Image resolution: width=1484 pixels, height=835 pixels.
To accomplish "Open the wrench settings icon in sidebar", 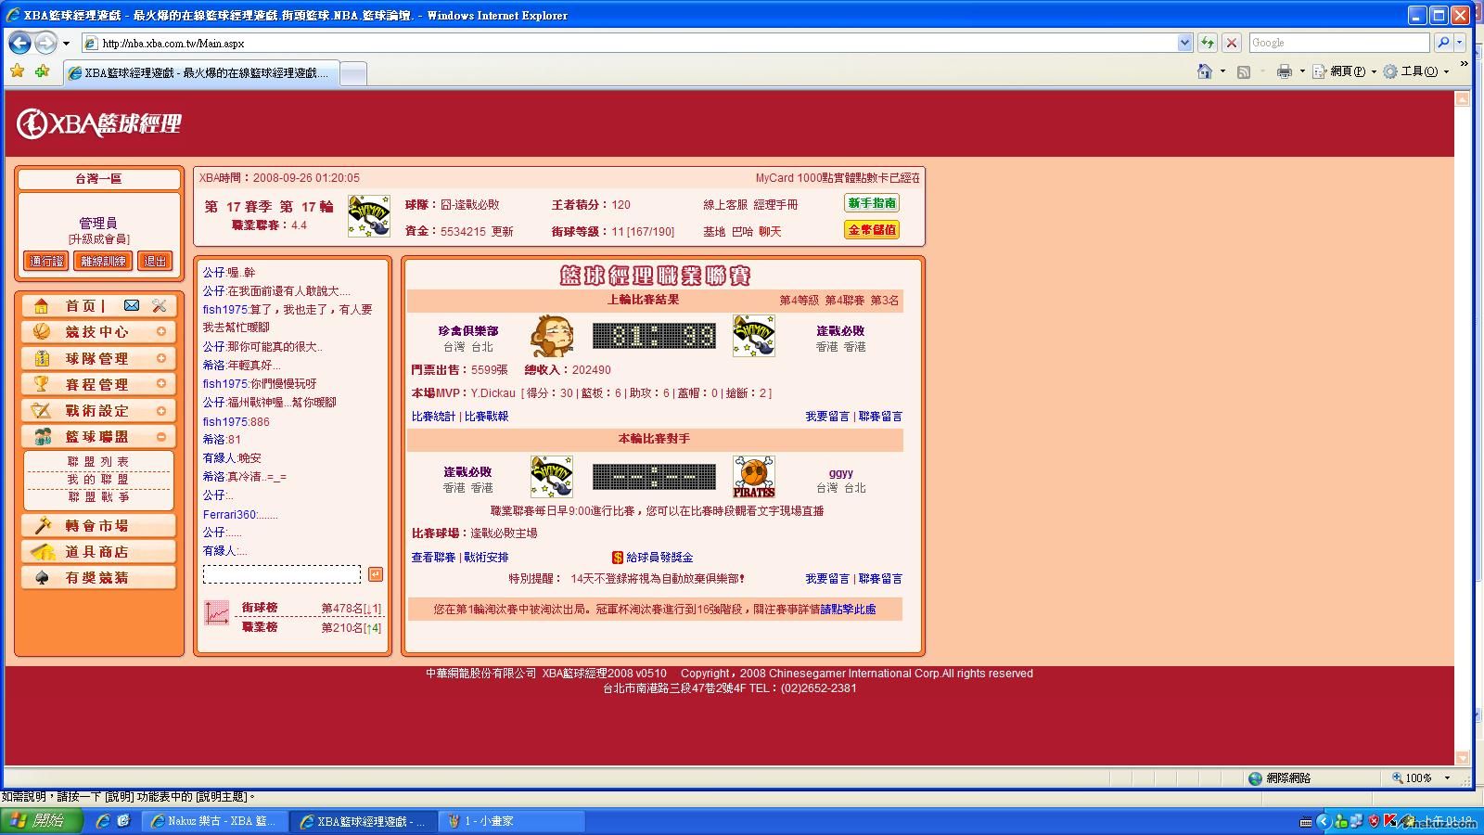I will pyautogui.click(x=160, y=305).
